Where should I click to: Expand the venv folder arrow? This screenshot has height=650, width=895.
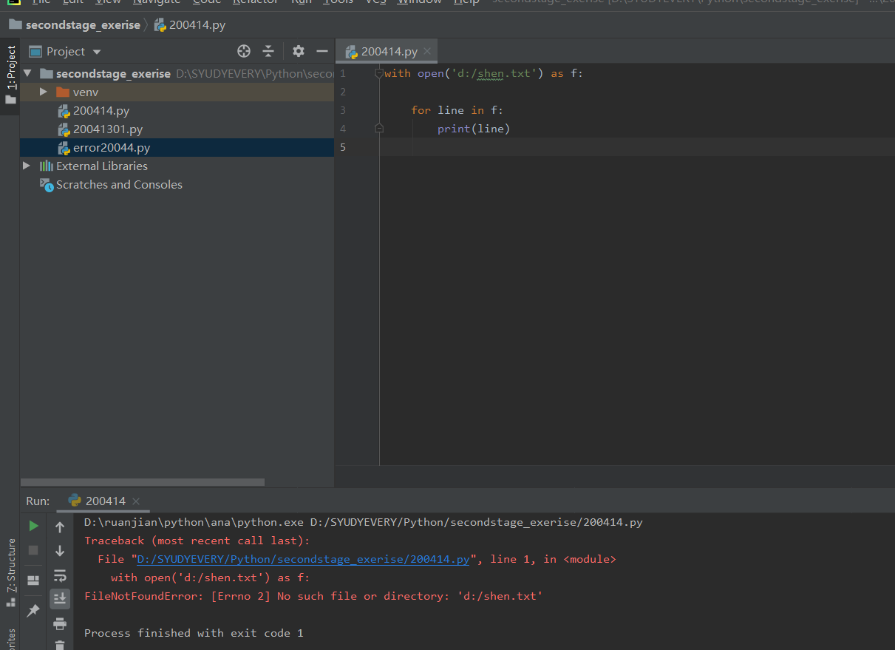coord(44,92)
